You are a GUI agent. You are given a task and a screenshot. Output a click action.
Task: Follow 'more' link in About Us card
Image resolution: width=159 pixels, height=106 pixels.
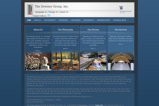pos(38,51)
